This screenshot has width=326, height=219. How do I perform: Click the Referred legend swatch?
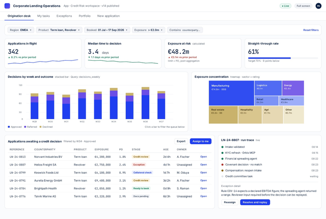pos(25,127)
